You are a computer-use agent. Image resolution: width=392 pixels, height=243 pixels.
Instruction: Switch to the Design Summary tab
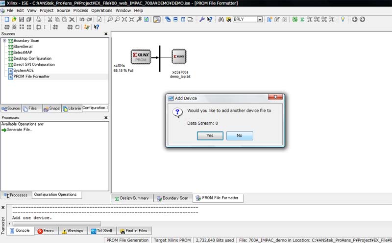132,198
